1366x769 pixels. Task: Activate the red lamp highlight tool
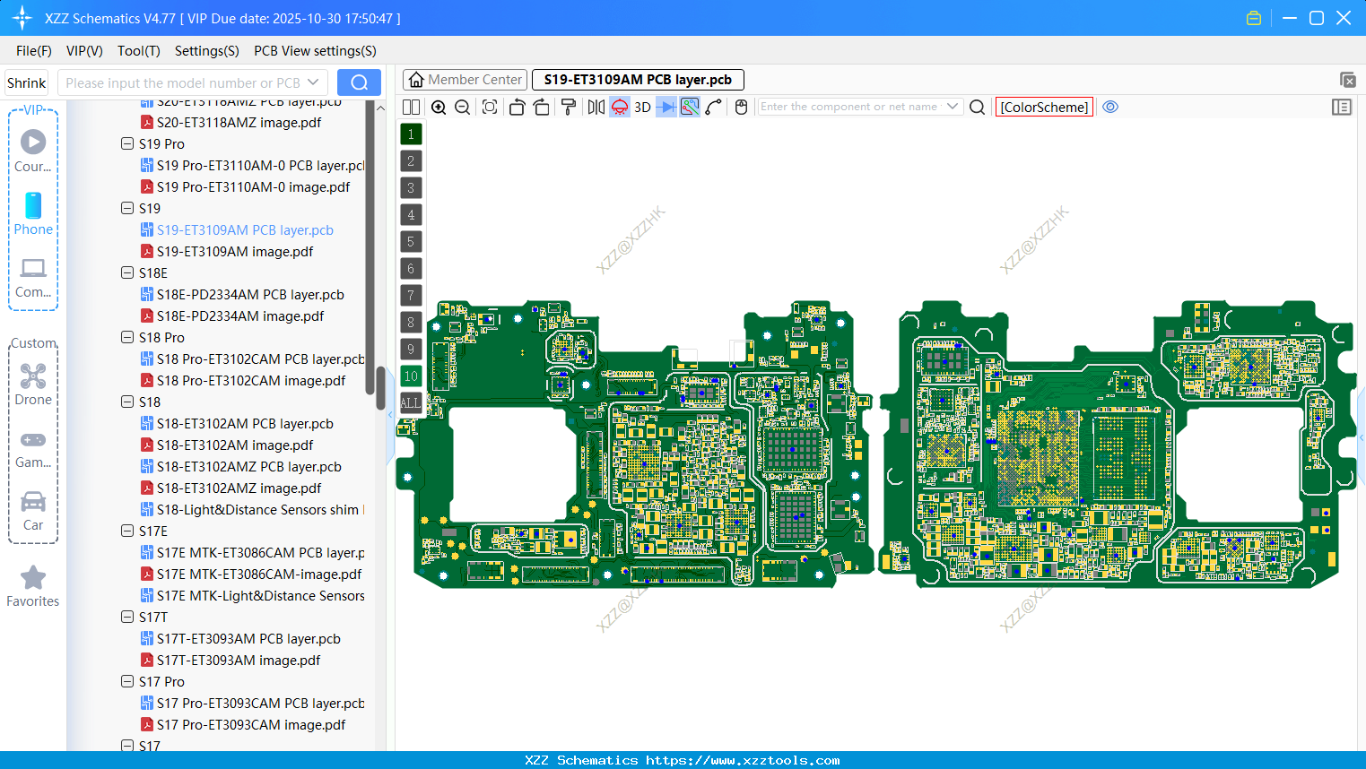click(x=619, y=107)
